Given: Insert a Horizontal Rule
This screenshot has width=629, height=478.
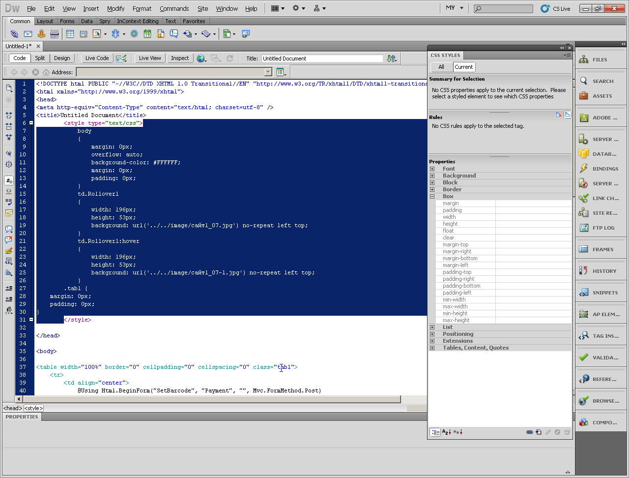Looking at the screenshot, I should 55,34.
